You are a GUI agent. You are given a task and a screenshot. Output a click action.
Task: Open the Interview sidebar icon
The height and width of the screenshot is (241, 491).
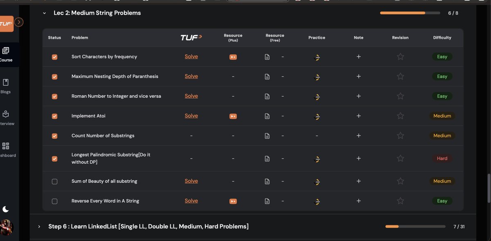6,114
